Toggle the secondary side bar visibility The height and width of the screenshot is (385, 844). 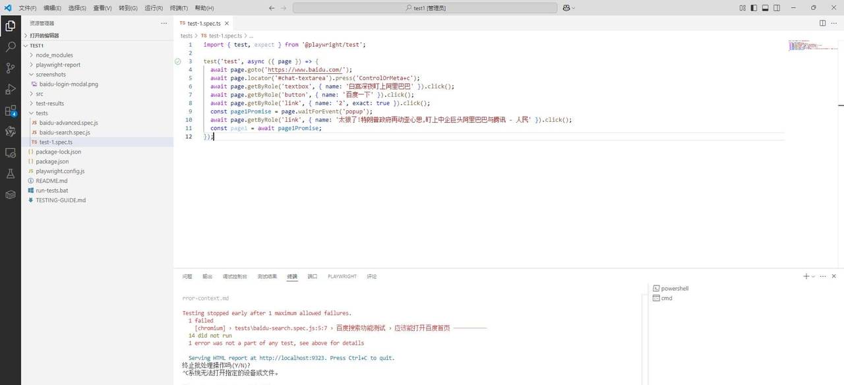(777, 8)
